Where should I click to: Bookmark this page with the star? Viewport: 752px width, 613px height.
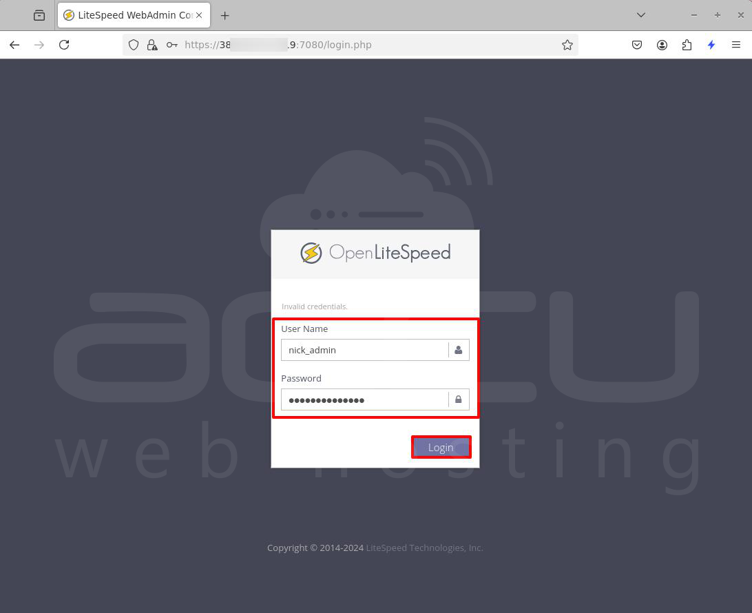click(x=567, y=45)
